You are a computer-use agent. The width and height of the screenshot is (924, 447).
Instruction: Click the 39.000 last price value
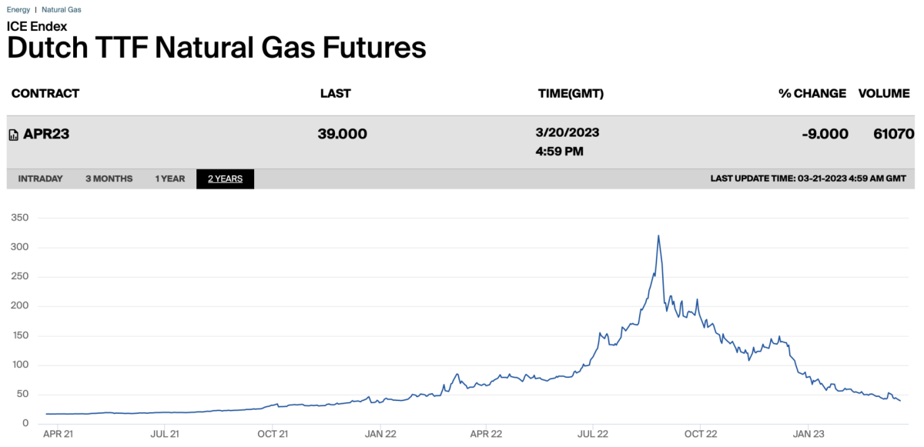click(342, 134)
